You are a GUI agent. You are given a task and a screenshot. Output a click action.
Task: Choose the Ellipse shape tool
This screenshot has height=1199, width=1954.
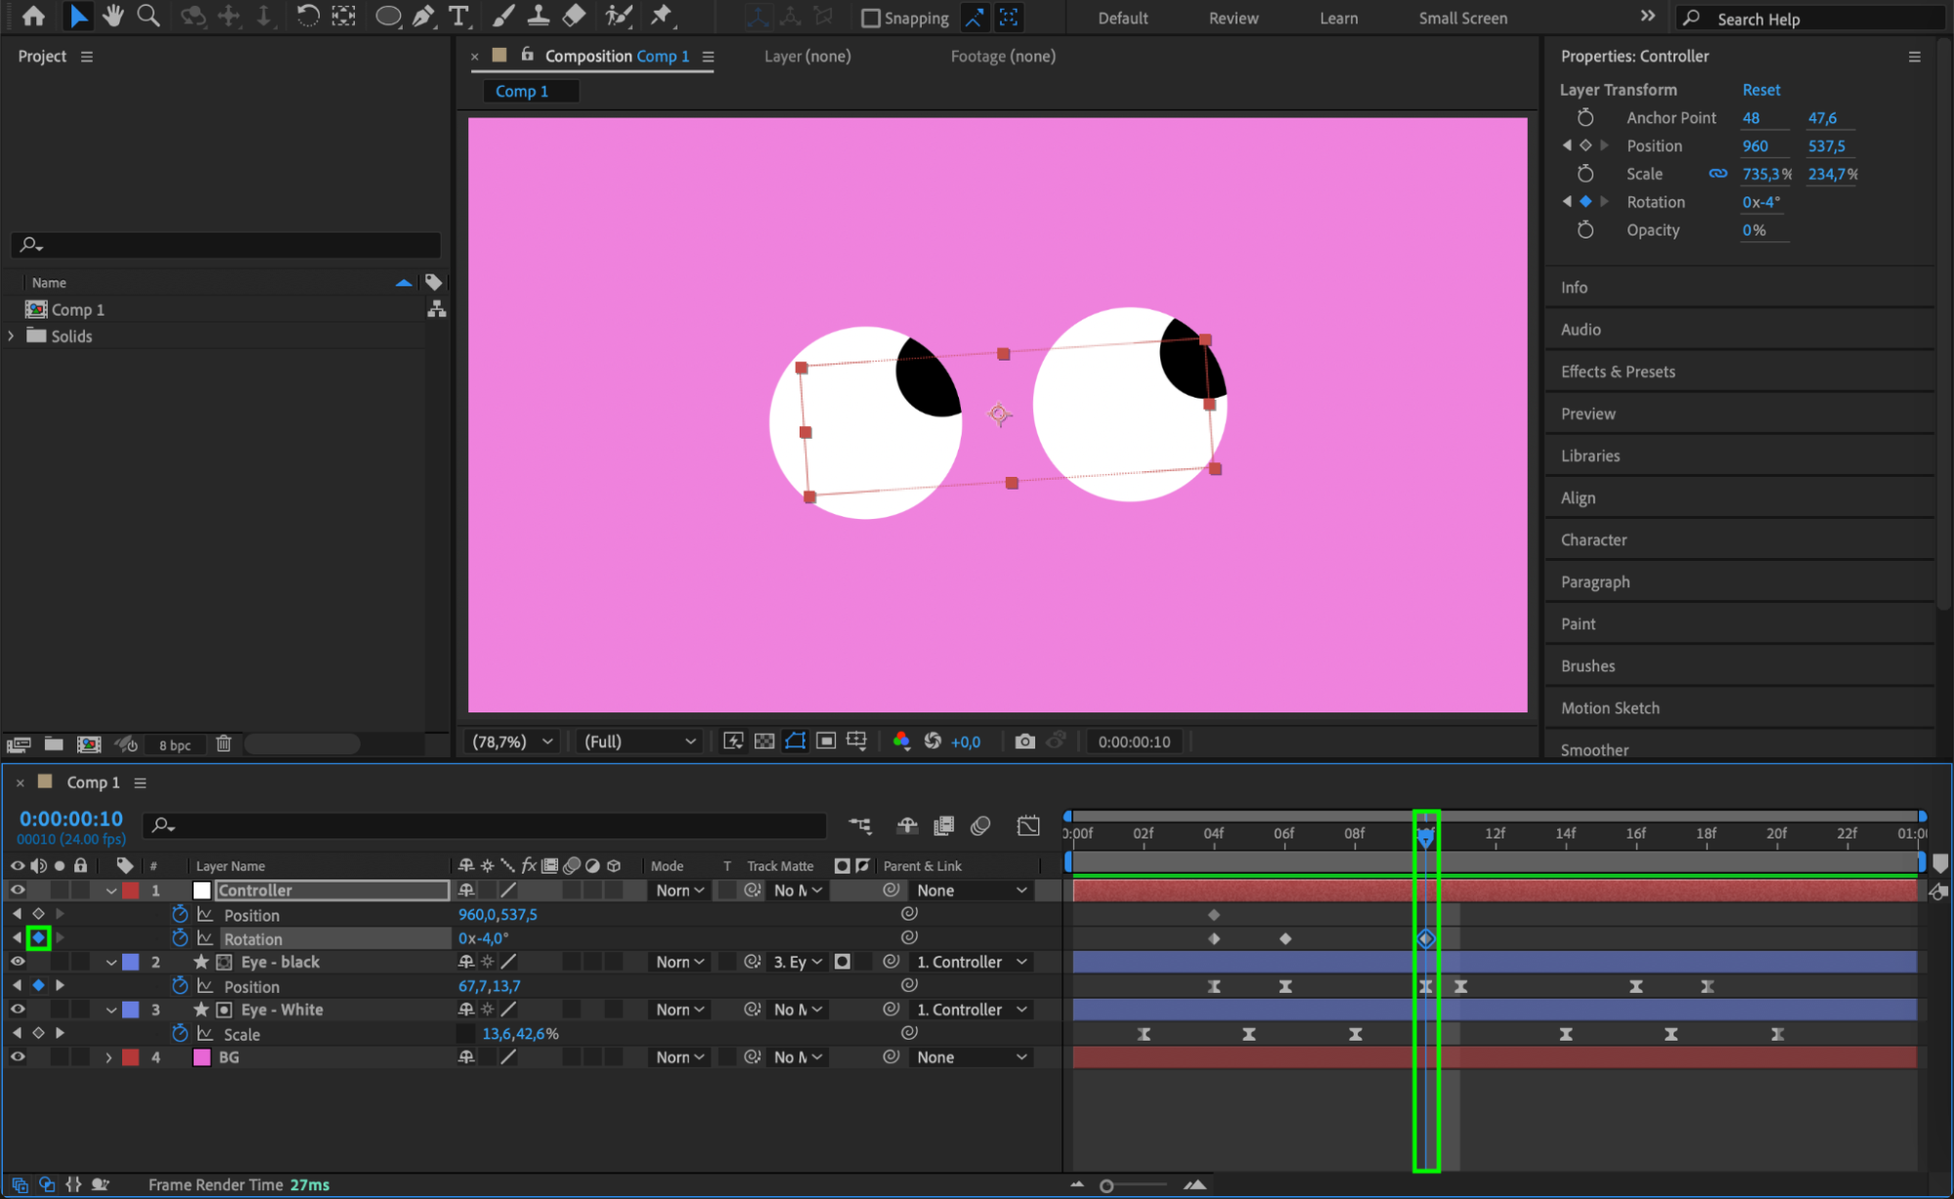click(387, 16)
